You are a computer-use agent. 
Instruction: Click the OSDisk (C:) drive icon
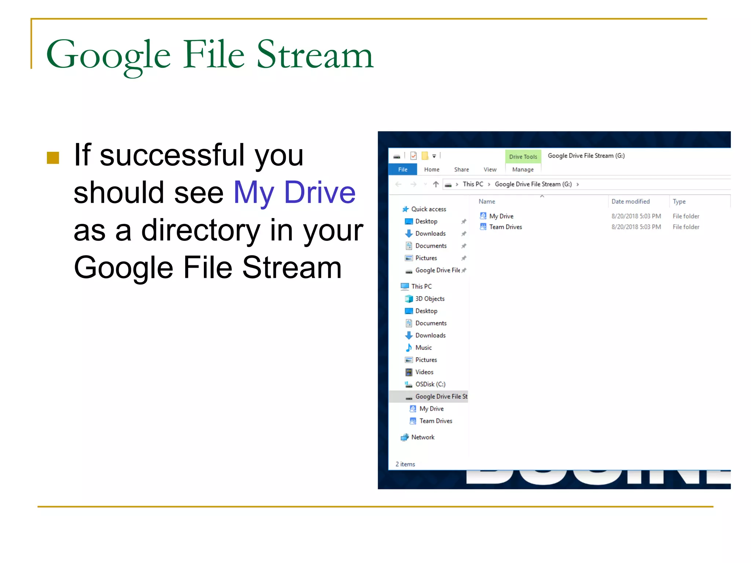(x=409, y=384)
